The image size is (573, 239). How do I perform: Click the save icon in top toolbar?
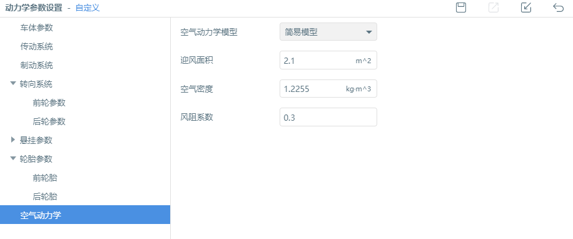tap(461, 8)
